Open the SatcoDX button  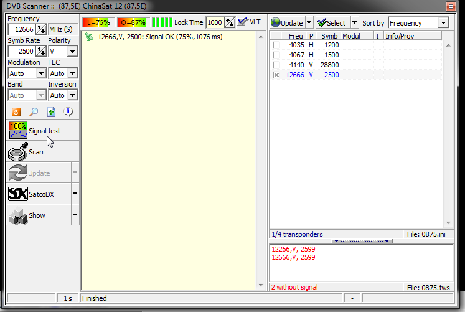(39, 194)
